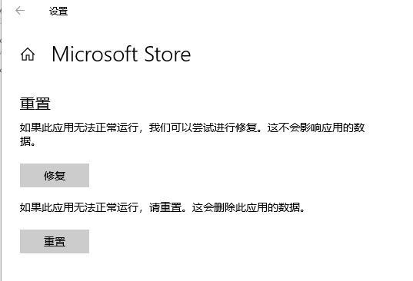Image resolution: width=413 pixels, height=281 pixels.
Task: Click the repair description starting 如果此应用无法正常运行，我们可以
Action: tap(192, 134)
